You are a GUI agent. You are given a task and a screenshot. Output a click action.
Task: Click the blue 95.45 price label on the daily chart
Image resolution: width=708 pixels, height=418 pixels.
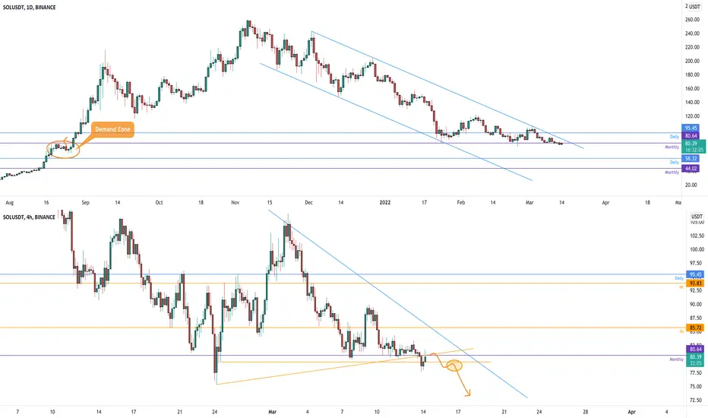pos(691,128)
